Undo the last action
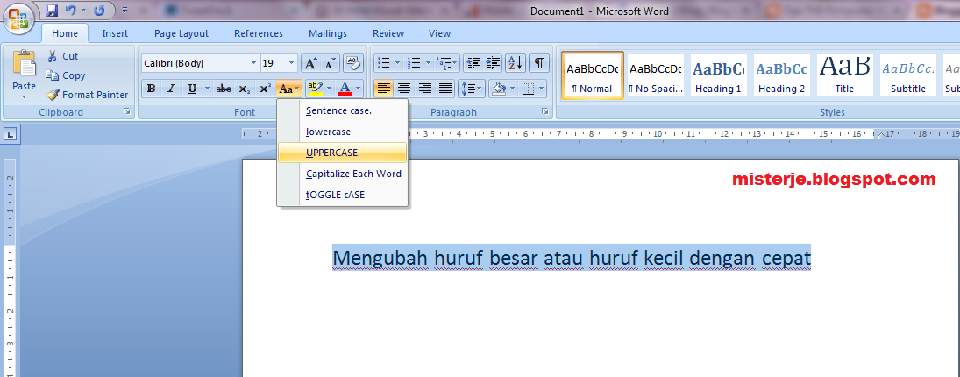Screen dimensions: 960x377 tap(71, 11)
